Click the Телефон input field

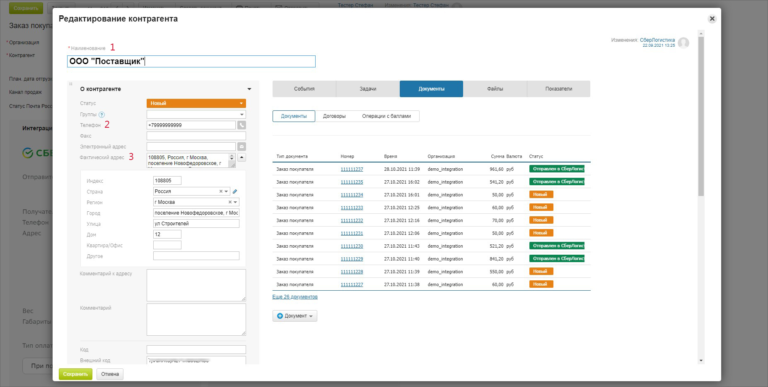(x=191, y=125)
